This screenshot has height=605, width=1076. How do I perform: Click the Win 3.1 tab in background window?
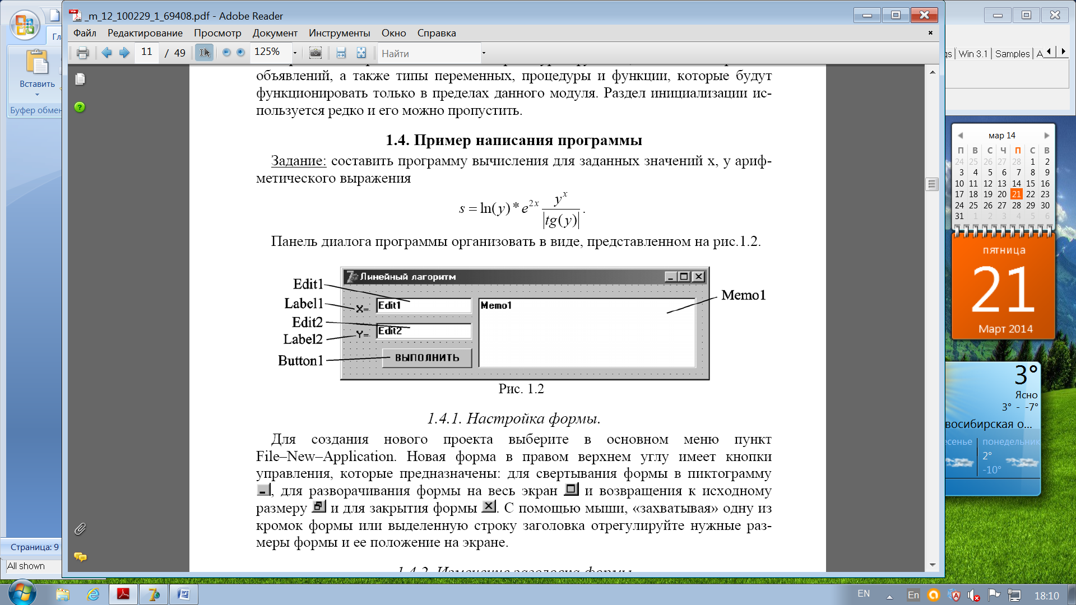coord(972,54)
